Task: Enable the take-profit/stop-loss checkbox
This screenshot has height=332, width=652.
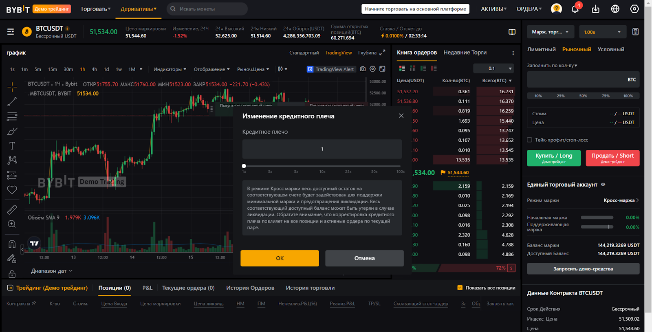Action: [529, 140]
